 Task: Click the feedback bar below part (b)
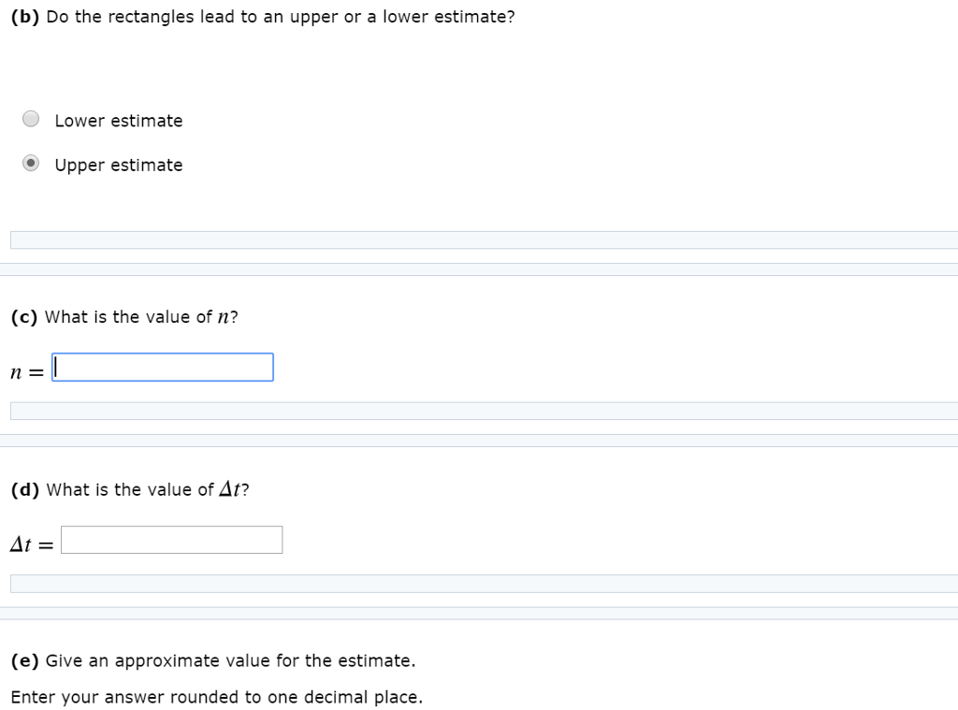tap(484, 240)
